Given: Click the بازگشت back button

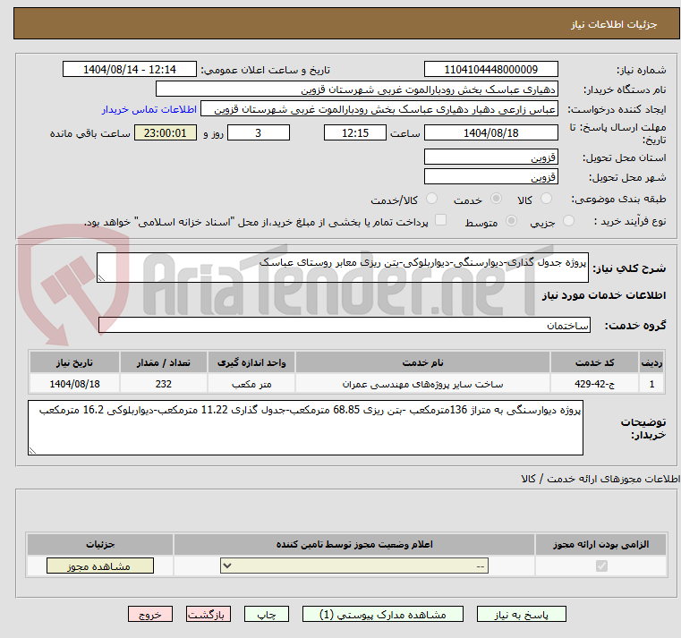Looking at the screenshot, I should pyautogui.click(x=209, y=615).
